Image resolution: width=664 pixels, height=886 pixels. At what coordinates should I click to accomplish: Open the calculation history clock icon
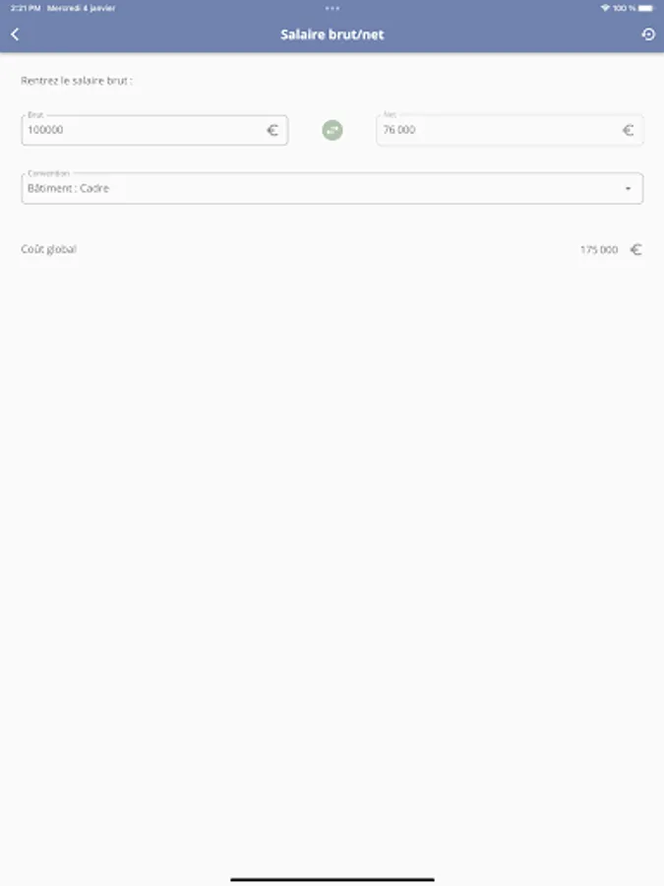(648, 34)
